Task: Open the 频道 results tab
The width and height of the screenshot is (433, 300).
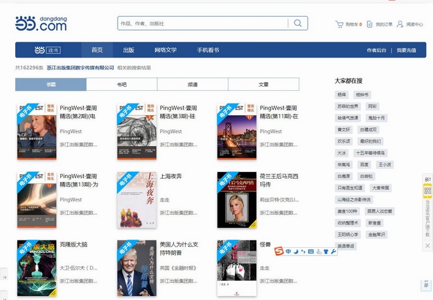Action: click(x=193, y=85)
